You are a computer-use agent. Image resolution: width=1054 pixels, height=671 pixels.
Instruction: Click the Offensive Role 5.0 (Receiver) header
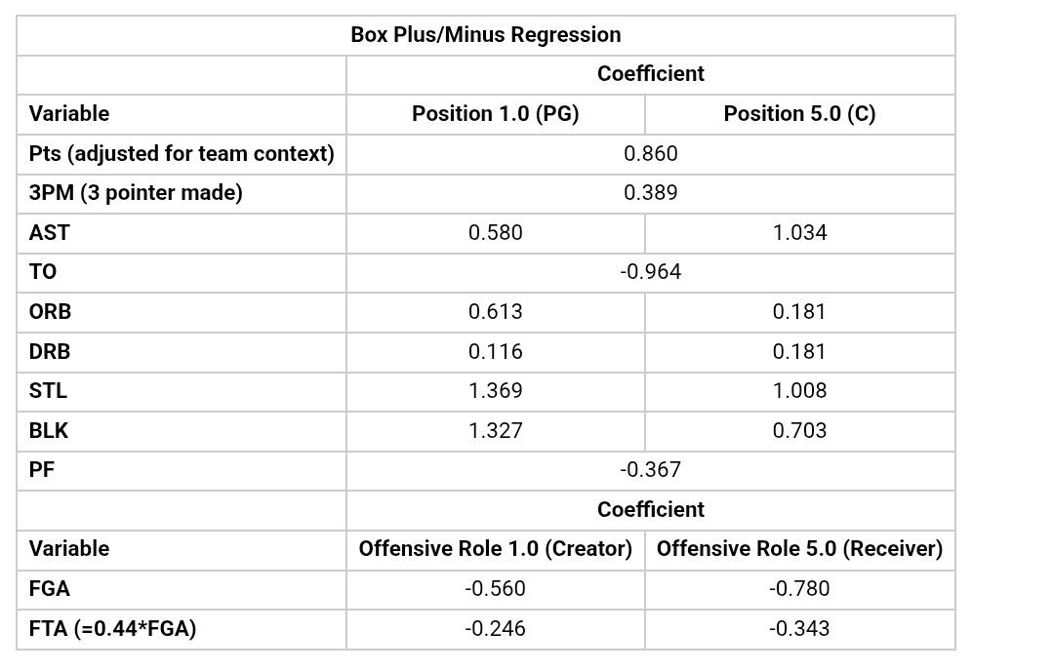[799, 549]
